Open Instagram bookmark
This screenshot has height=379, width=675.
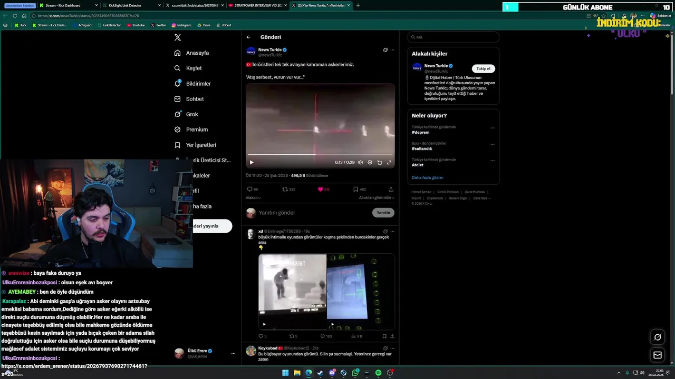click(x=181, y=25)
